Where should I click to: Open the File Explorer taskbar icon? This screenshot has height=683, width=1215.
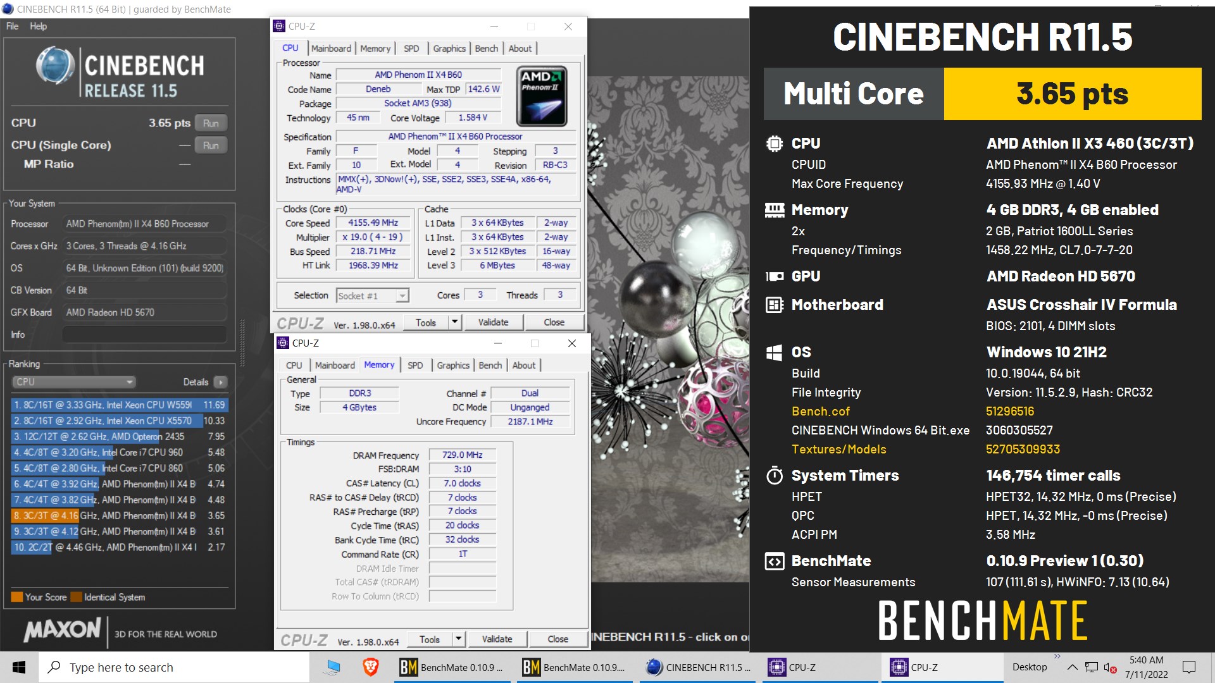(332, 667)
